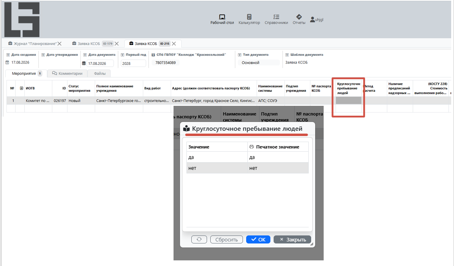Viewport: 454px width, 266px height.
Task: Click the calendar icon beside Дата документа
Action: click(84, 64)
